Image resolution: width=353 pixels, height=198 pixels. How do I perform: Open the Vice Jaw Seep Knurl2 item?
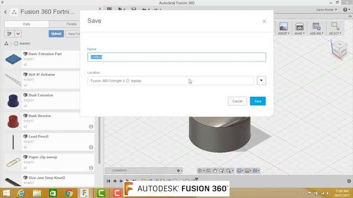(x=49, y=181)
